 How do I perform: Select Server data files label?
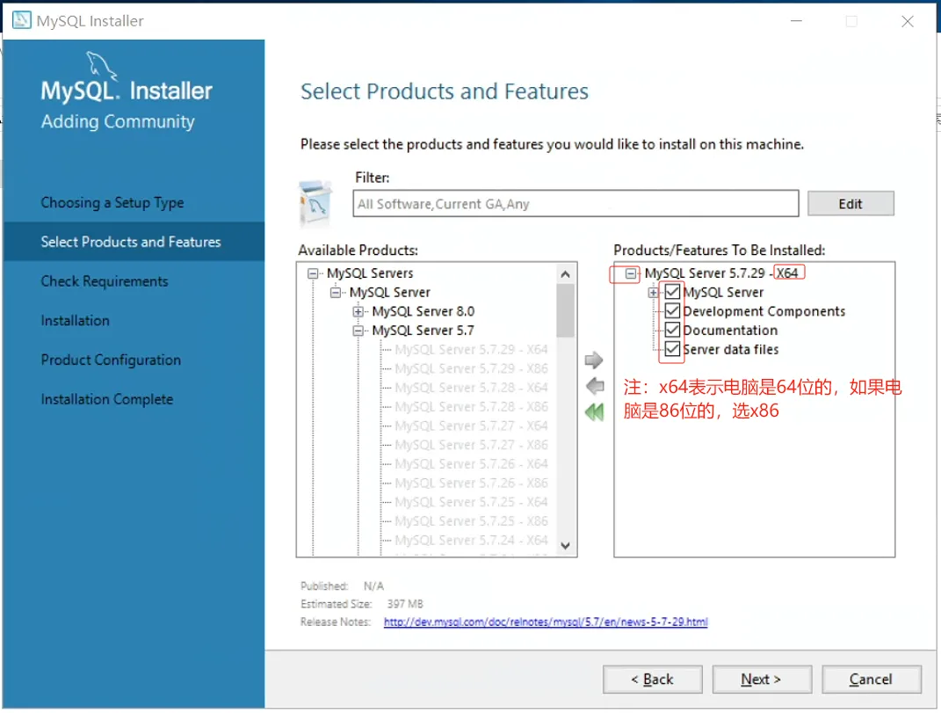[x=730, y=350]
